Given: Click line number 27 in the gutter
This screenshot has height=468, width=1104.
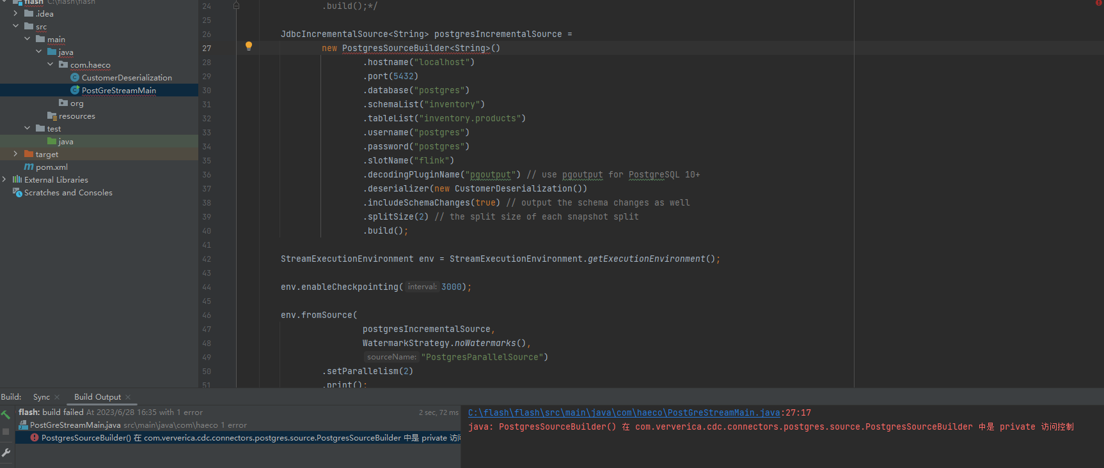Looking at the screenshot, I should point(207,48).
